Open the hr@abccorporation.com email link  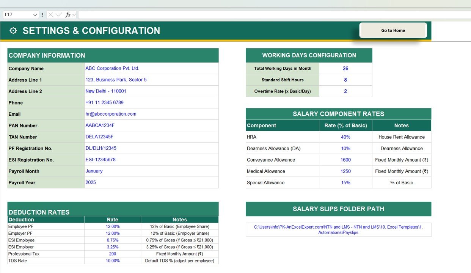coord(111,114)
